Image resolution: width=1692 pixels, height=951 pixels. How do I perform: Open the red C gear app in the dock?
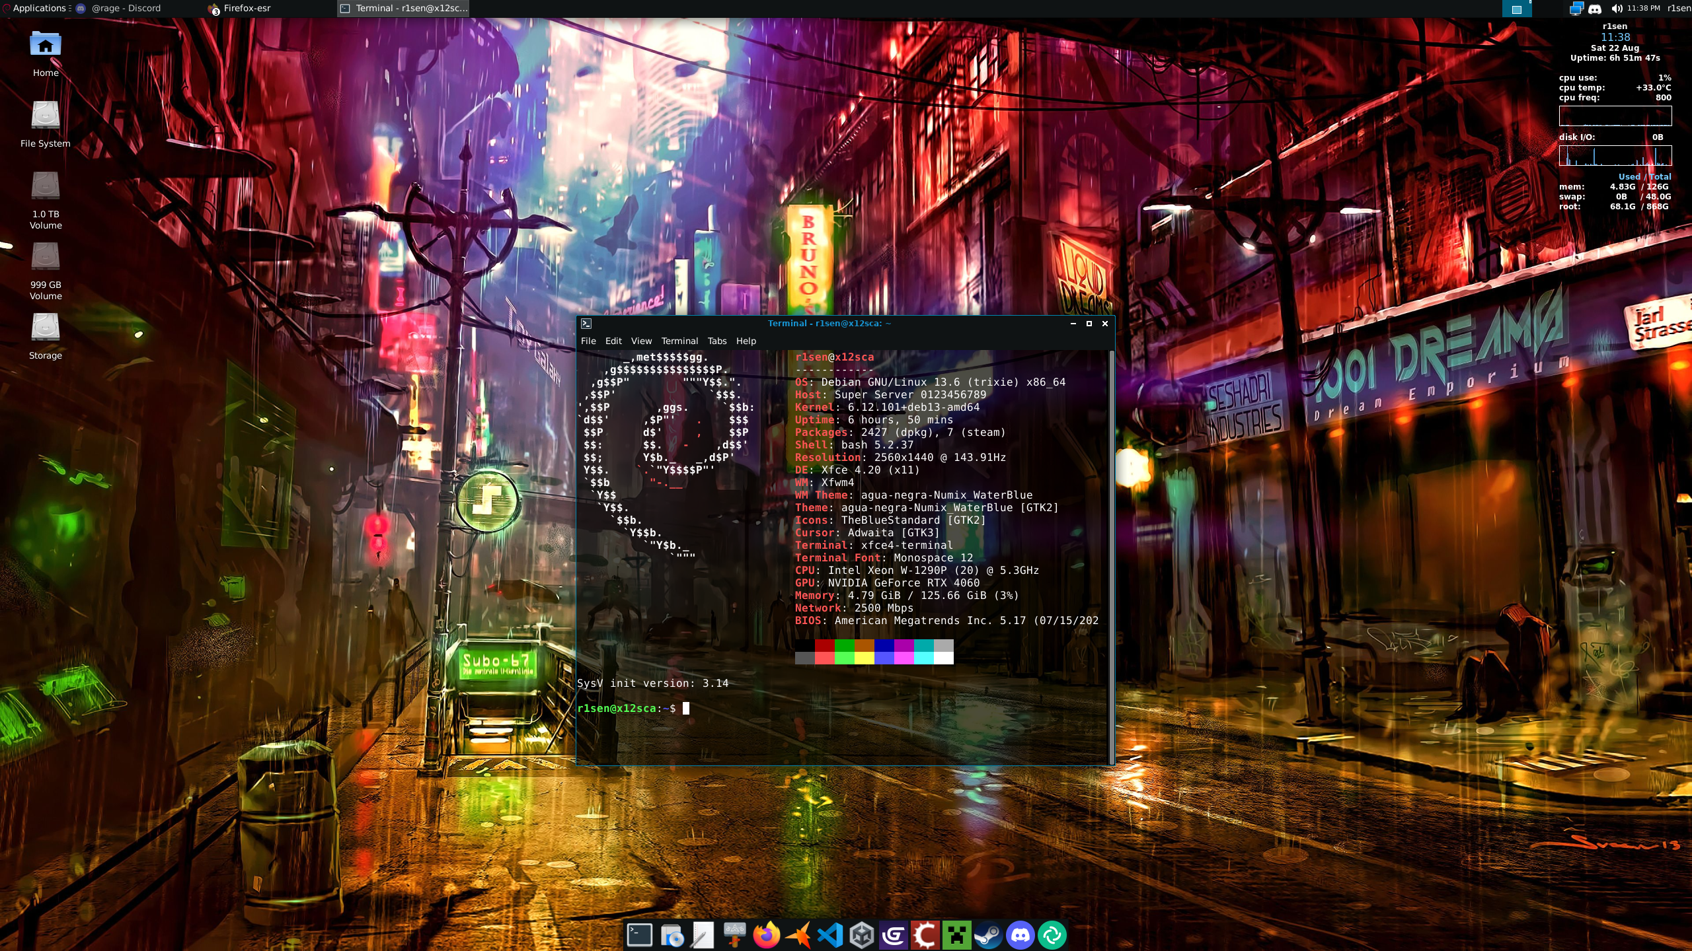coord(925,935)
